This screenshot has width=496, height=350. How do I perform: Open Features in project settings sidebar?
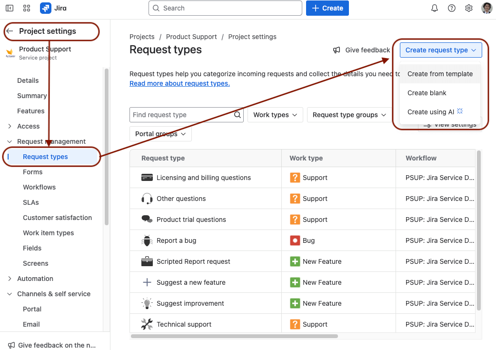[x=30, y=111]
